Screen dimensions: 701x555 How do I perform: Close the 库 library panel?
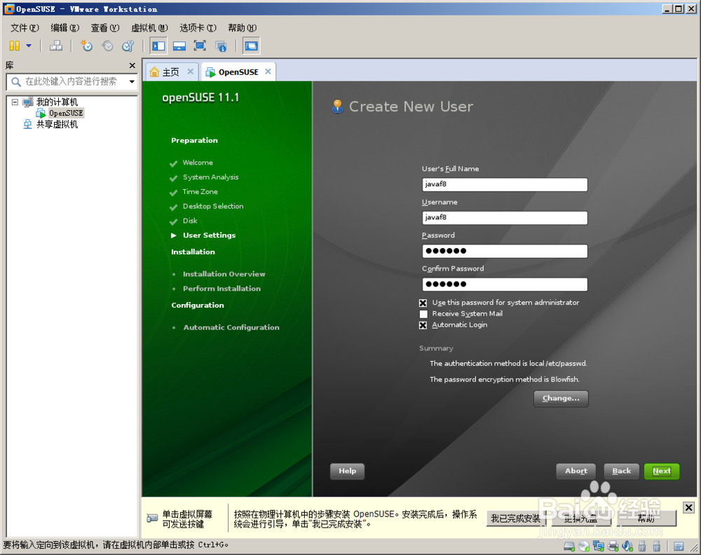132,65
